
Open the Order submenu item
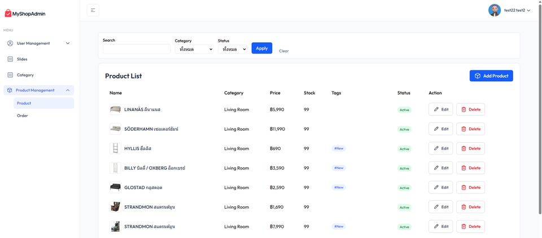pos(43,116)
